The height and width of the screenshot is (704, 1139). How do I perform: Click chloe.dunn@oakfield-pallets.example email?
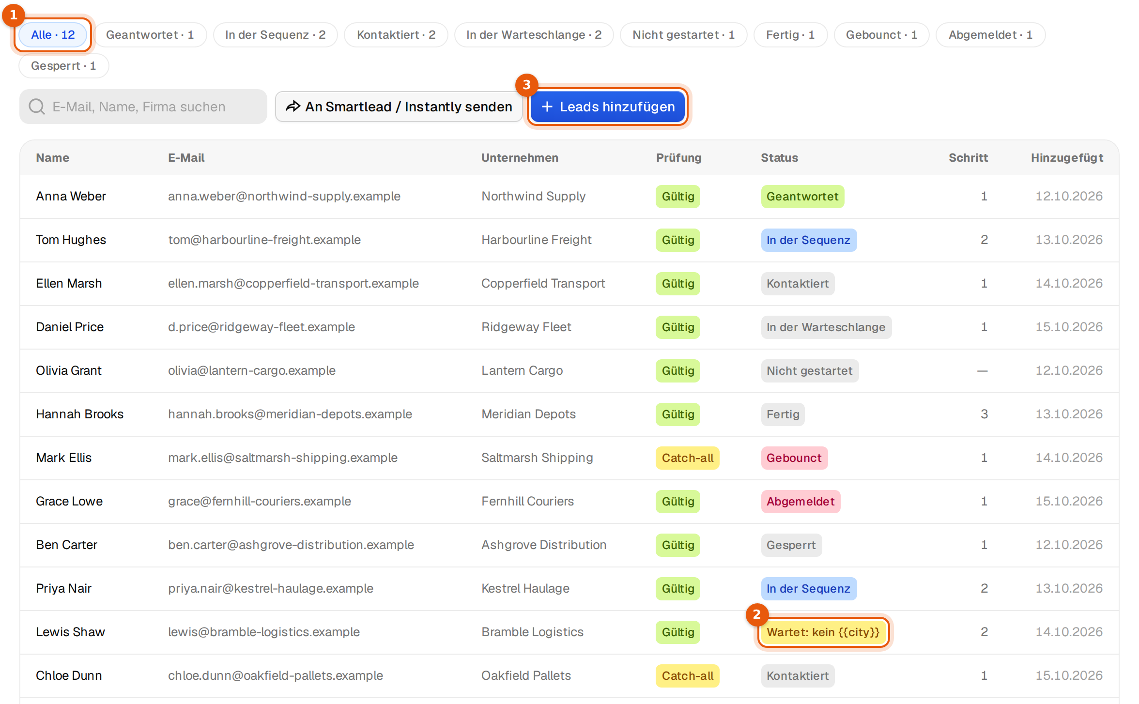[276, 676]
